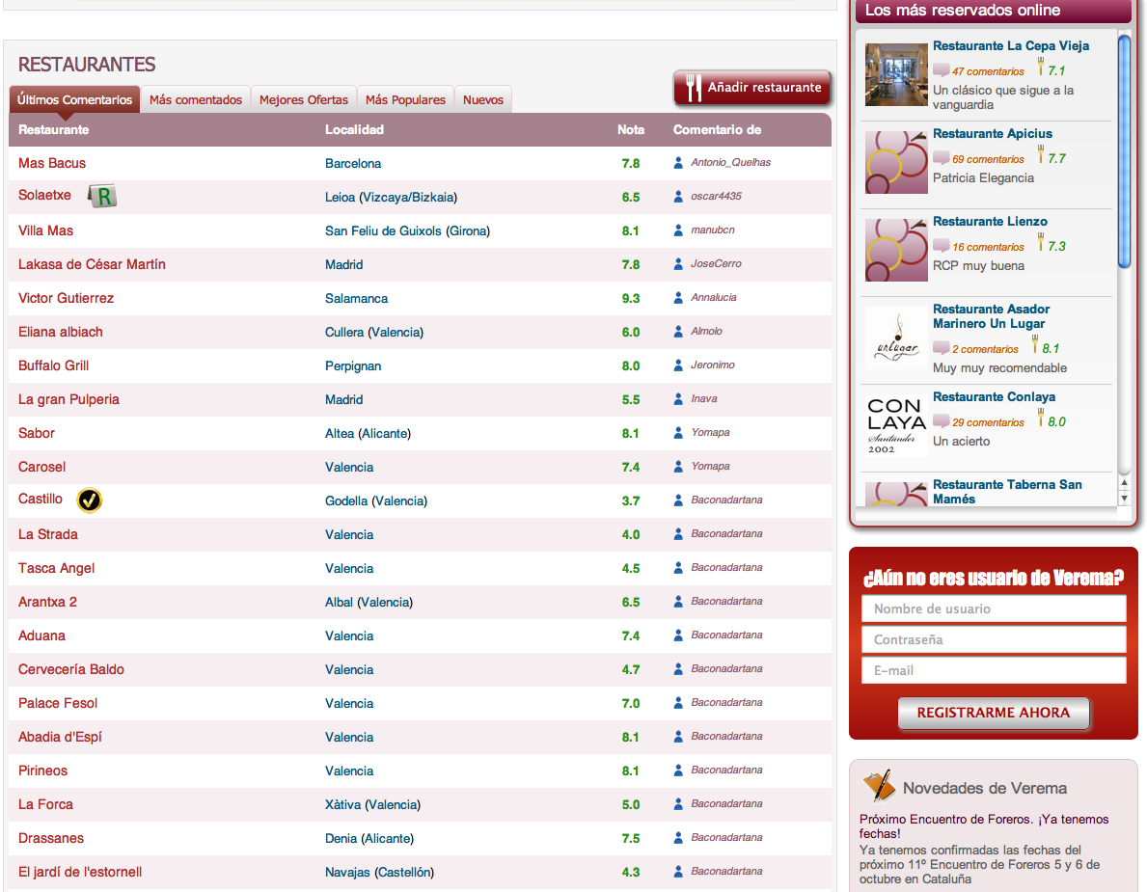Click the fork and knife icon on Añadir restaurante
This screenshot has height=892, width=1147.
[693, 88]
